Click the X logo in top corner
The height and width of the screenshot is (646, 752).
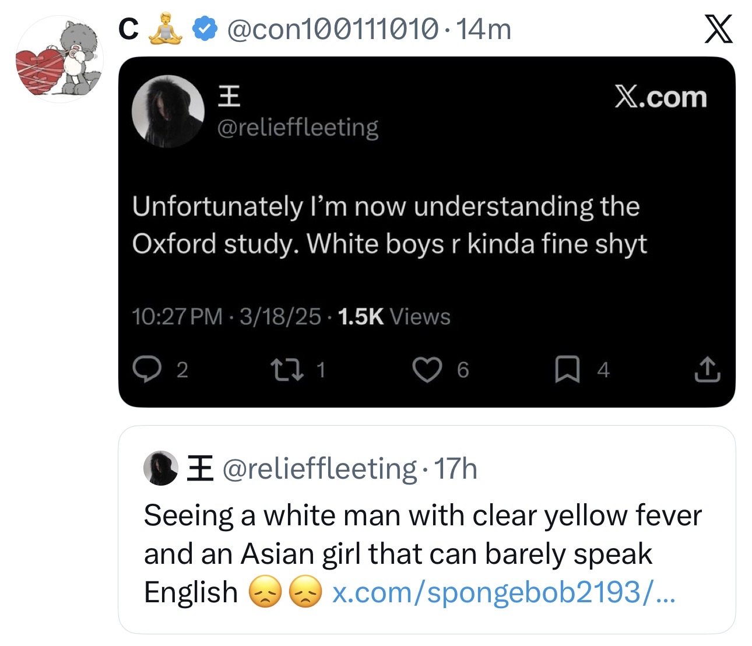click(718, 29)
